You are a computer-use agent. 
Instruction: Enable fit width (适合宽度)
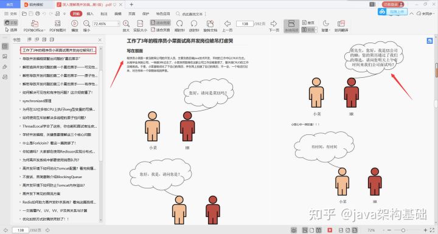(161, 23)
